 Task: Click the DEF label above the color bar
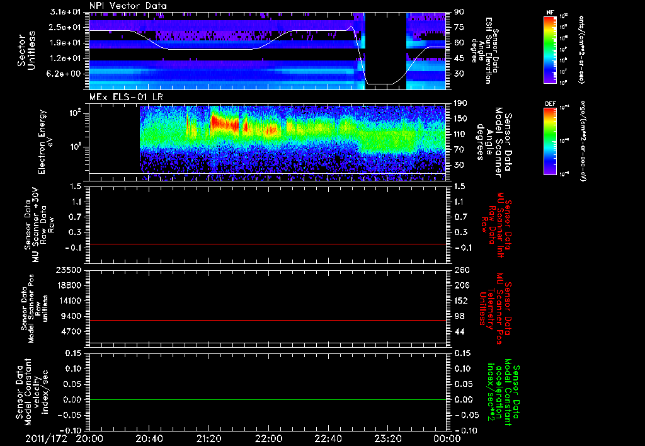(x=550, y=104)
